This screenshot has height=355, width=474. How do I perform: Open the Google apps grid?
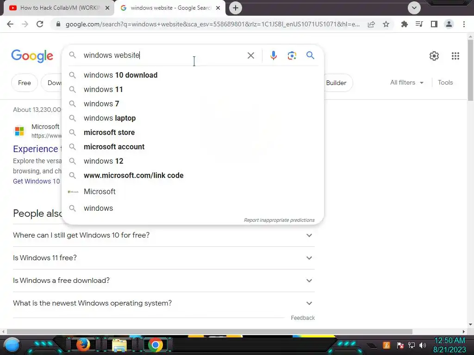pyautogui.click(x=455, y=56)
